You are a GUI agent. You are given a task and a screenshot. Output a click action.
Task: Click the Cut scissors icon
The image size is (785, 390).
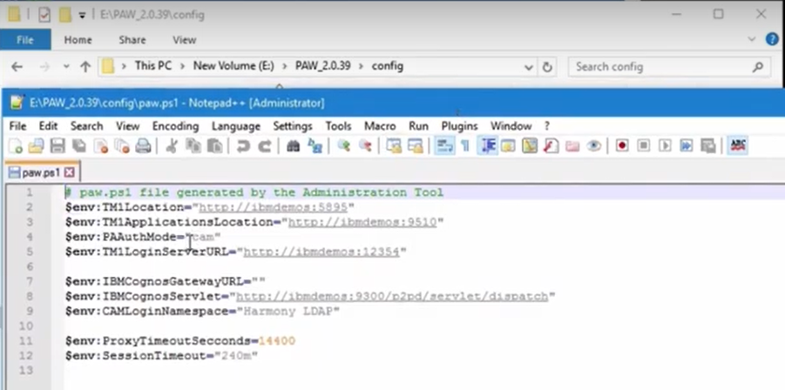172,146
